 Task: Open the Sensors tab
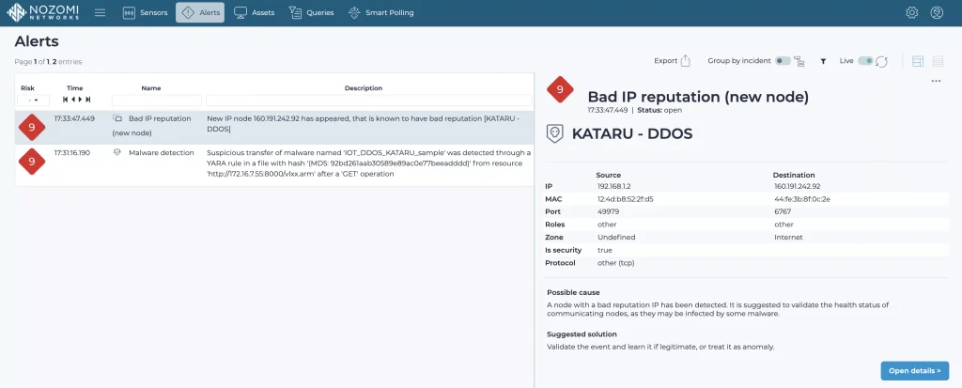click(x=145, y=12)
